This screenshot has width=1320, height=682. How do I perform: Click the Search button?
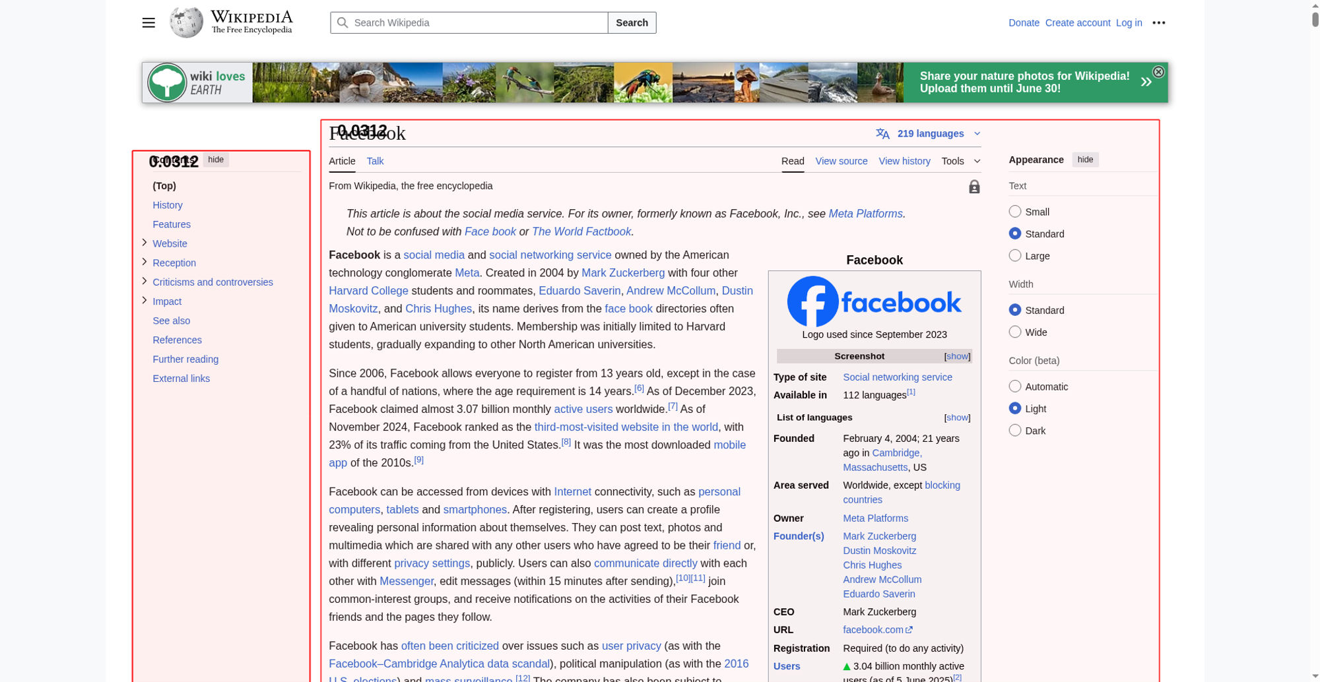coord(632,22)
